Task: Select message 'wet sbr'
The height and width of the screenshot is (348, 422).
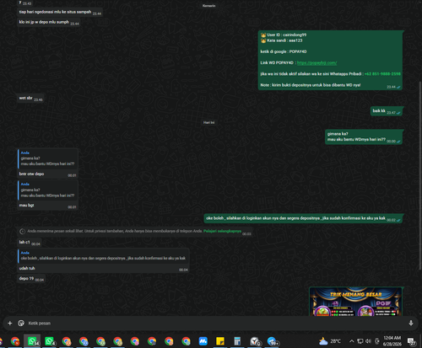Action: [26, 98]
